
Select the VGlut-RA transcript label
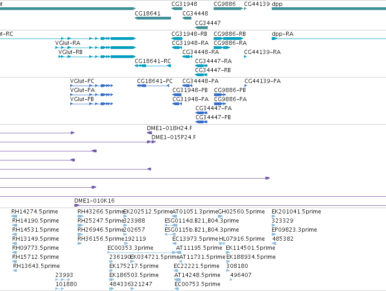coord(68,43)
